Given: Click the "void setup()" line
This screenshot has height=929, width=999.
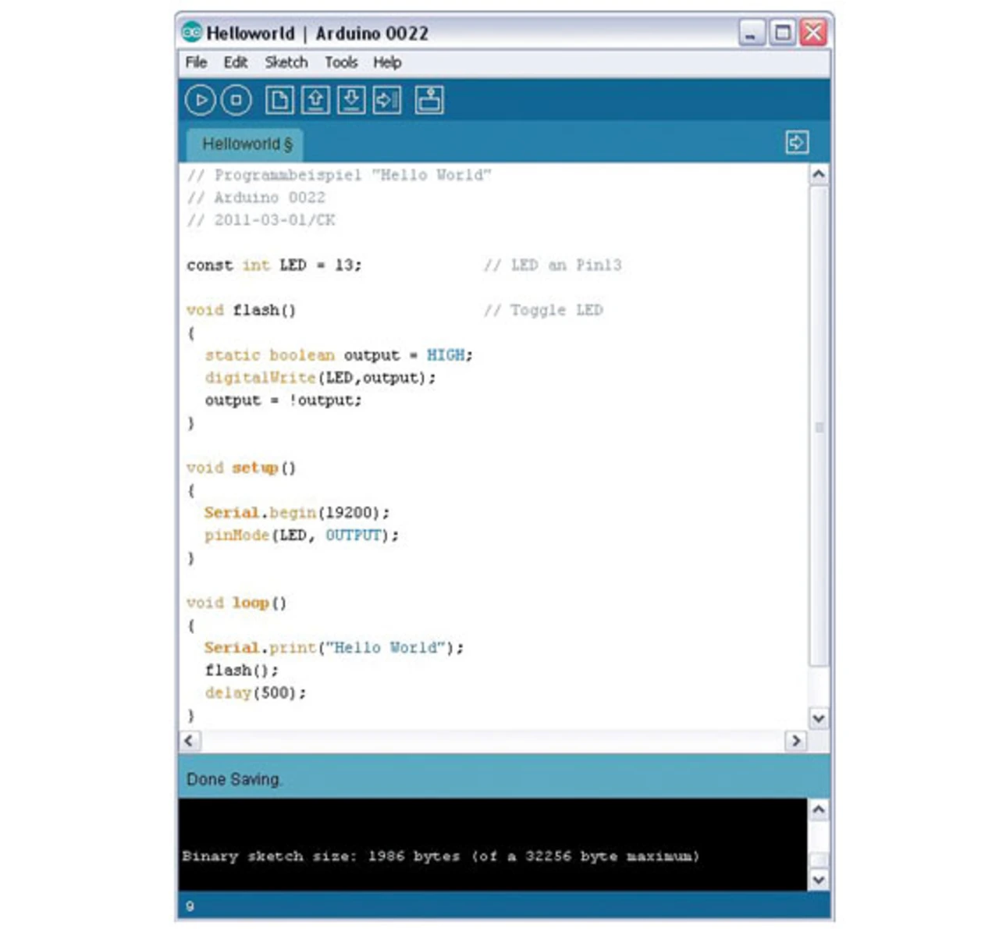Looking at the screenshot, I should point(241,468).
